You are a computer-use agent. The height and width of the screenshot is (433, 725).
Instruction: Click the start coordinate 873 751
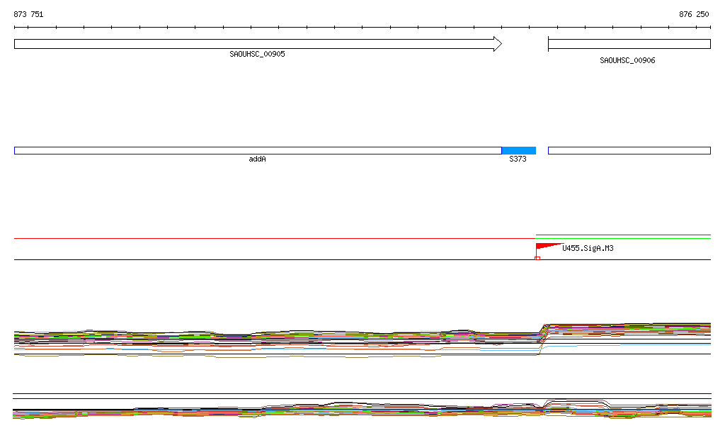tap(28, 14)
